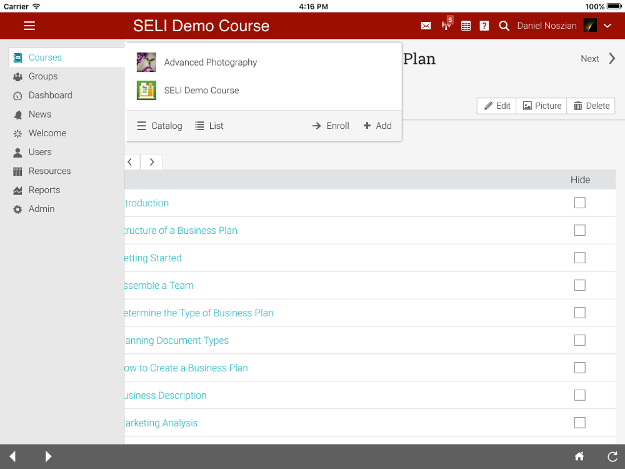
Task: Open the hamburger menu icon
Action: pos(29,26)
